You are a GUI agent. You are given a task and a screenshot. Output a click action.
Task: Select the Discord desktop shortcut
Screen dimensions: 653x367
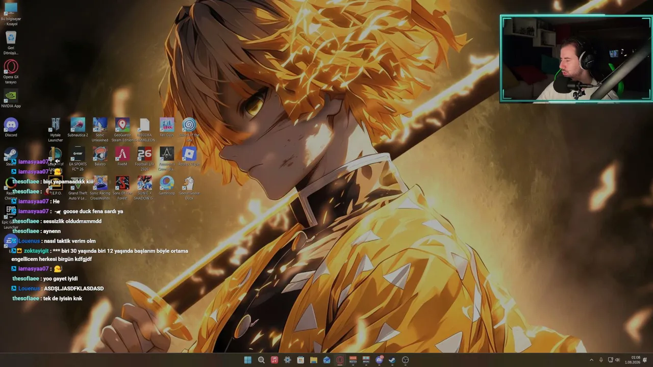pos(11,128)
